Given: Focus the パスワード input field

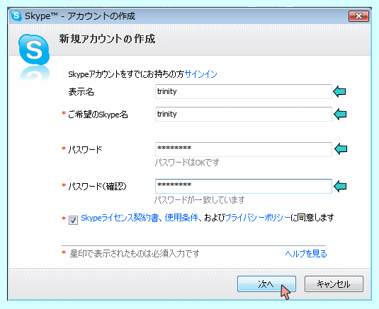Looking at the screenshot, I should pos(244,149).
